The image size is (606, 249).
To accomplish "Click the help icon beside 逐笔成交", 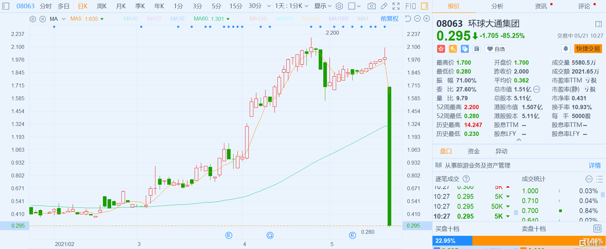I will click(466, 179).
